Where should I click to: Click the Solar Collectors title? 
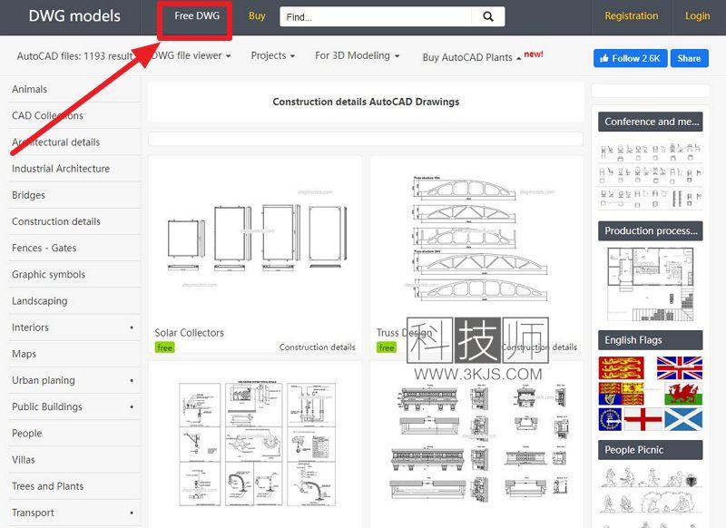[x=189, y=332]
